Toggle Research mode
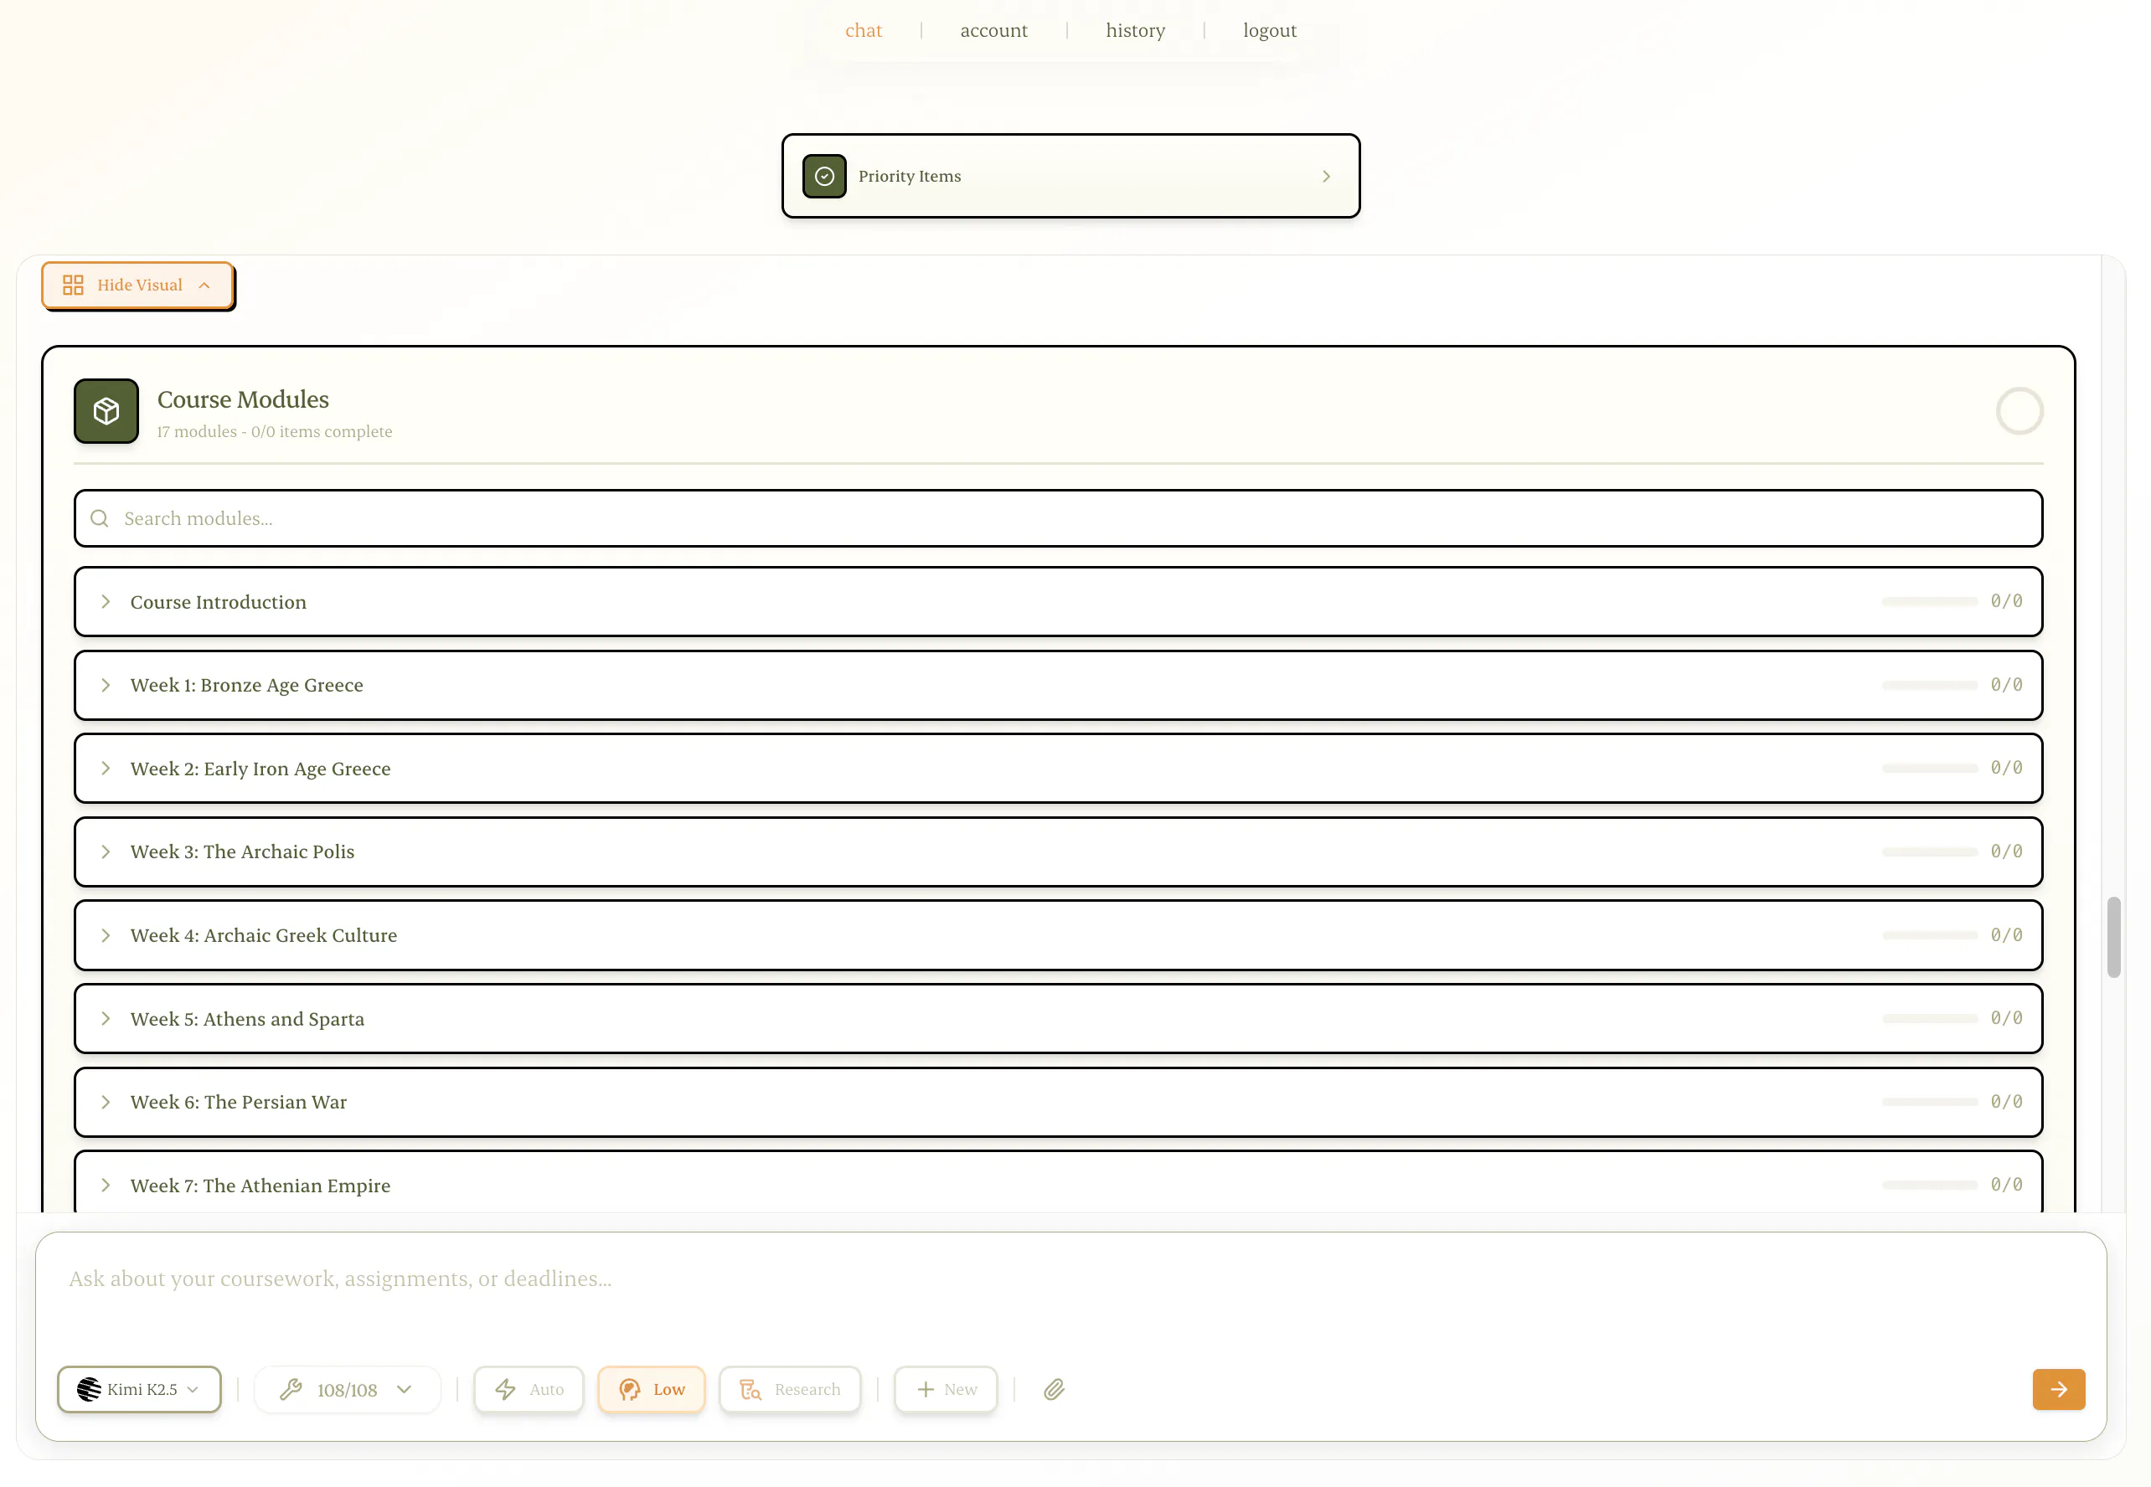Image resolution: width=2151 pixels, height=1487 pixels. point(791,1389)
